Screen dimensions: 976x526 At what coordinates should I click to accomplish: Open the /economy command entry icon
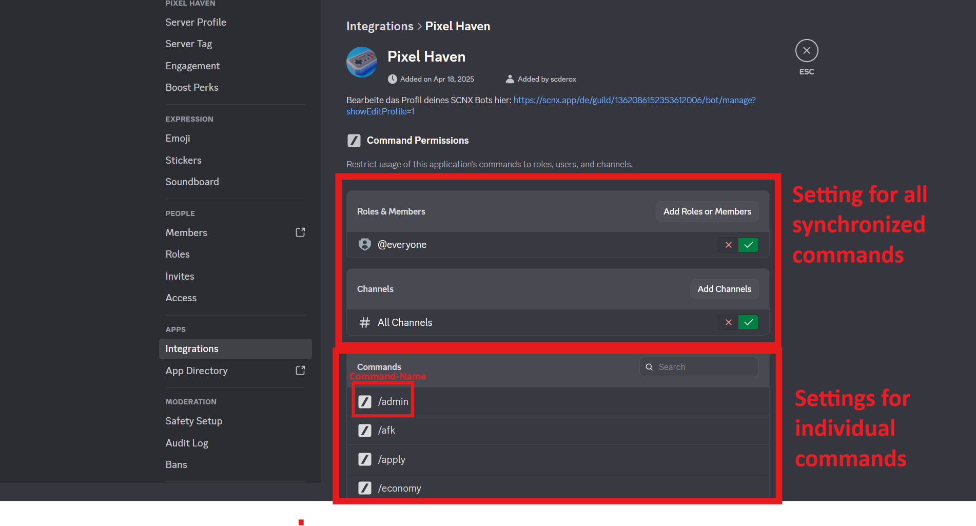point(365,488)
